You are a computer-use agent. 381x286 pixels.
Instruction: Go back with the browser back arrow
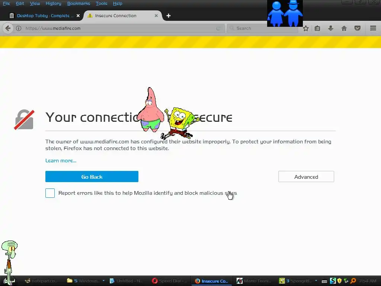pyautogui.click(x=8, y=28)
